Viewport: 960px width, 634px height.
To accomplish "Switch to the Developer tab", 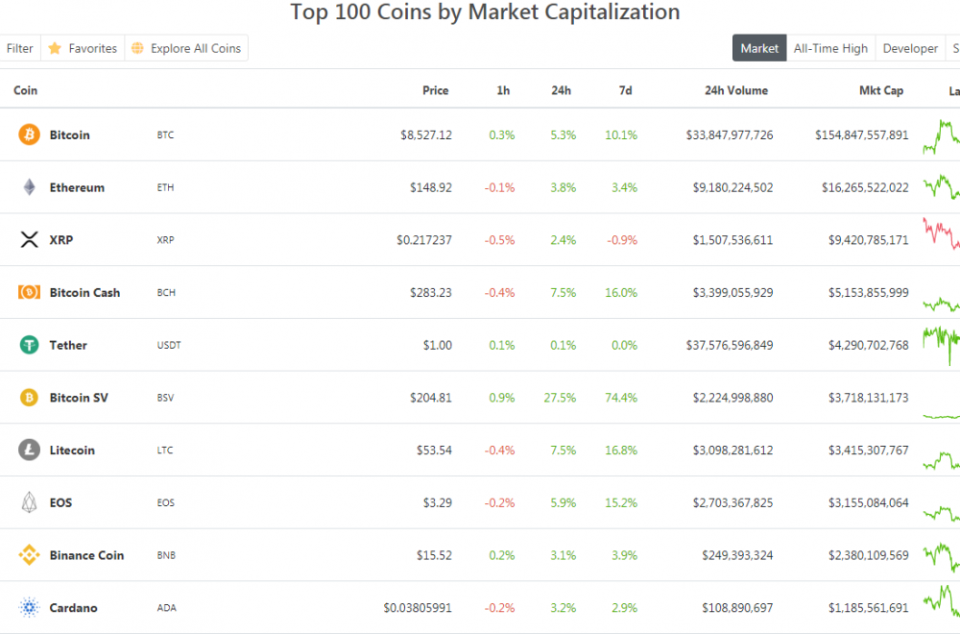I will 910,48.
